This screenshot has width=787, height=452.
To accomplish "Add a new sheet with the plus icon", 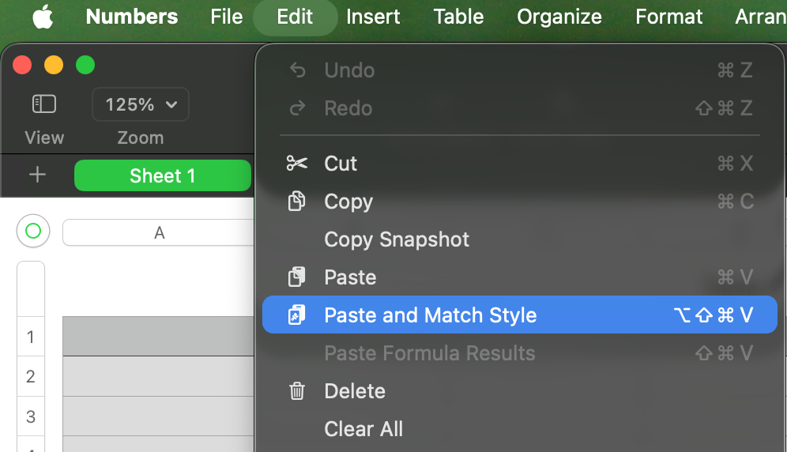I will pyautogui.click(x=37, y=175).
